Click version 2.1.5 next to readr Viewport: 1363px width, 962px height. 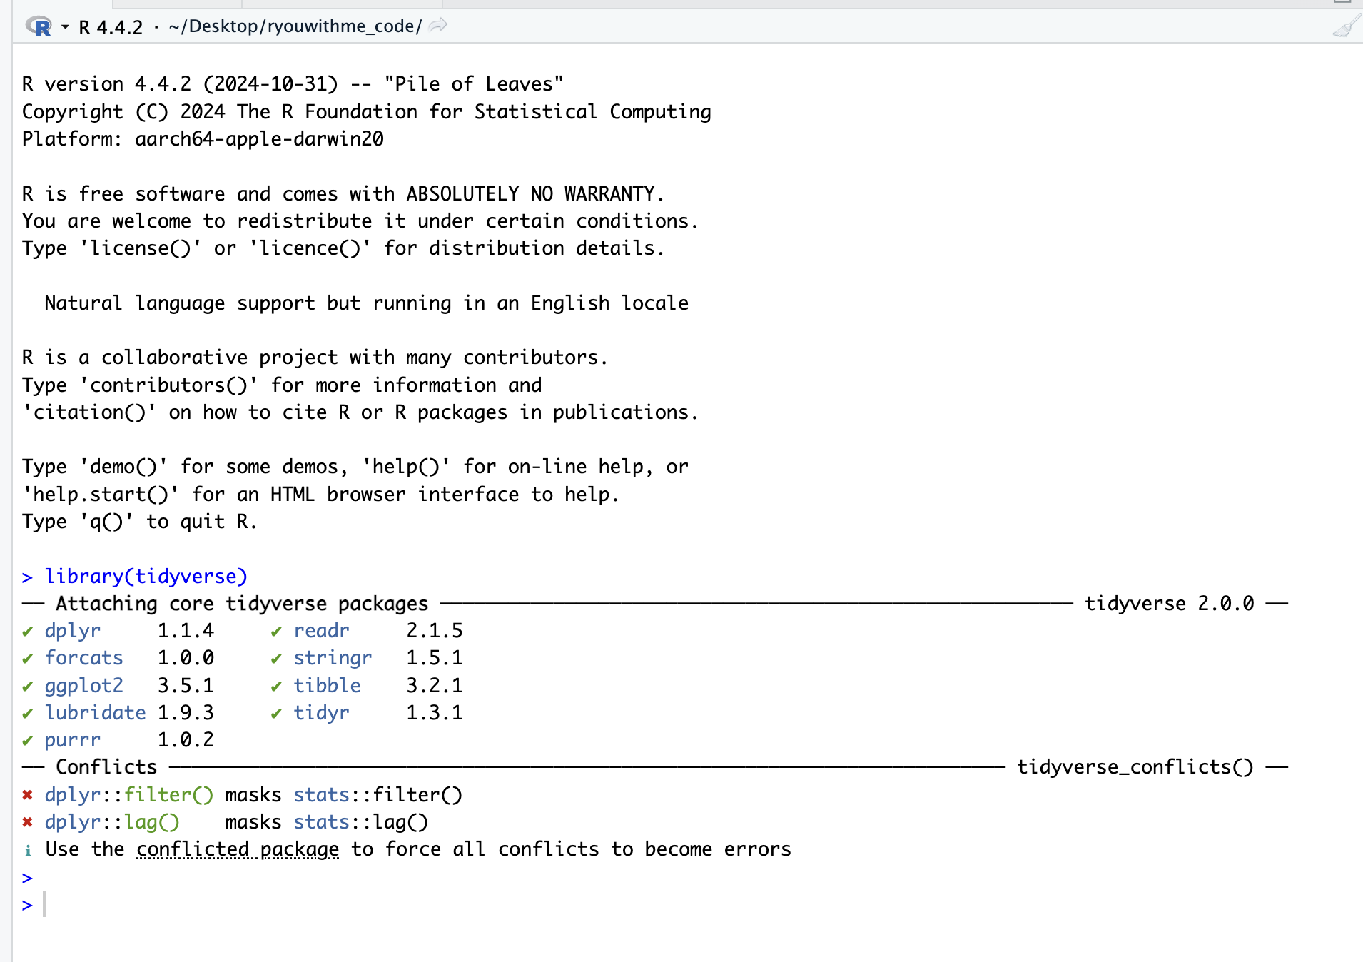click(x=435, y=631)
